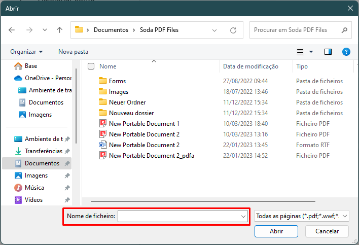Viewport: 359px width, 245px height.
Task: Open Música in quick access
Action: (29, 188)
